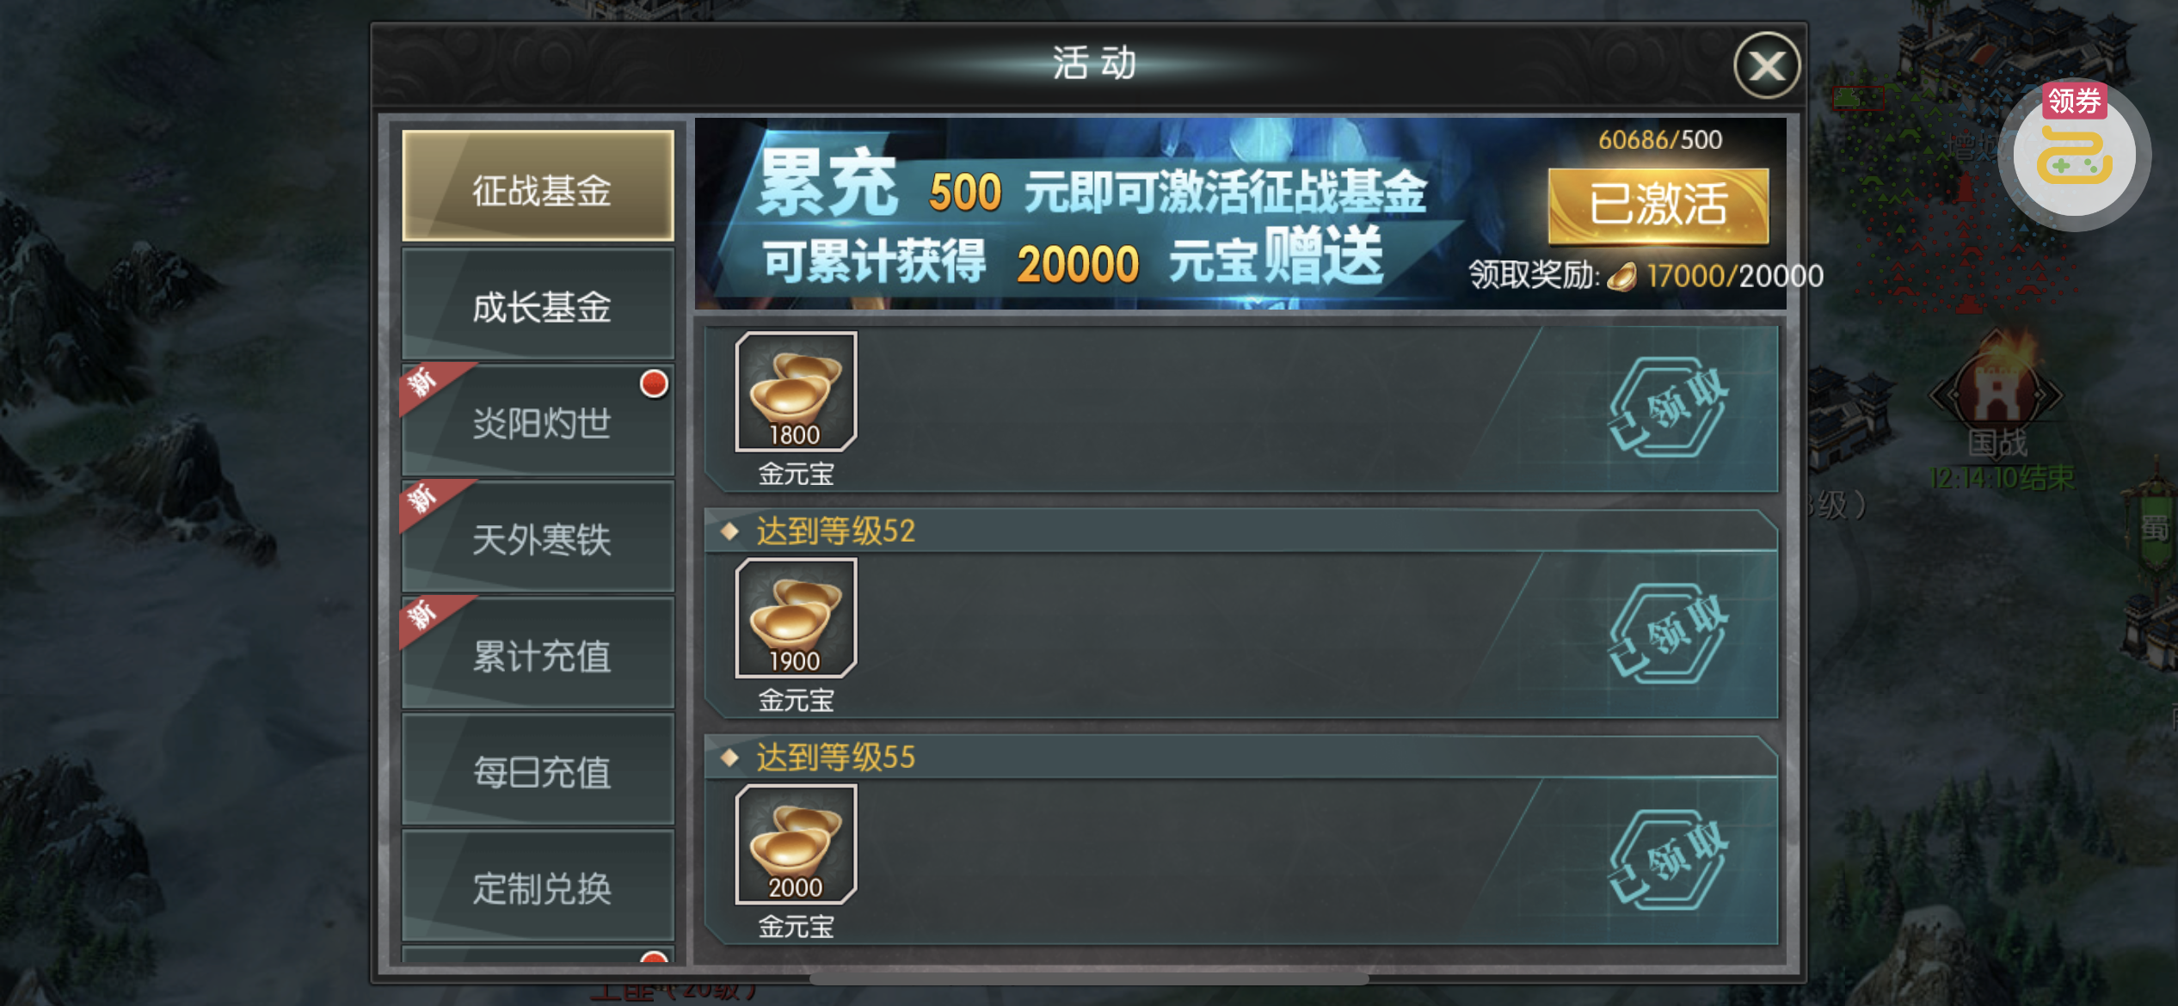Click the 达到等级55 section header
The image size is (2178, 1006).
[1240, 757]
